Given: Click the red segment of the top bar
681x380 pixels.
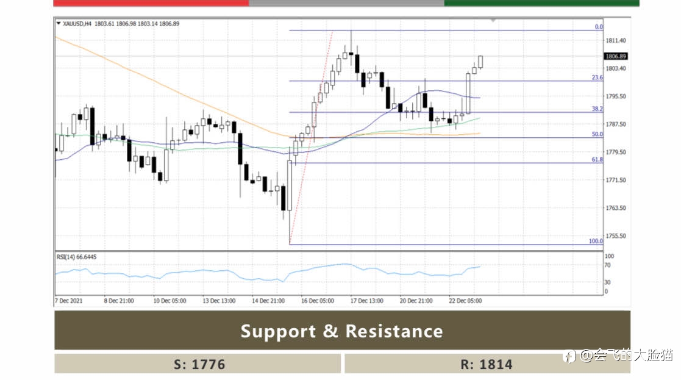Looking at the screenshot, I should click(x=151, y=3).
